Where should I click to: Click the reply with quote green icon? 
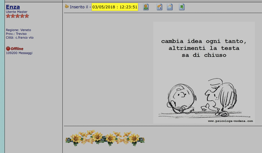182,7
